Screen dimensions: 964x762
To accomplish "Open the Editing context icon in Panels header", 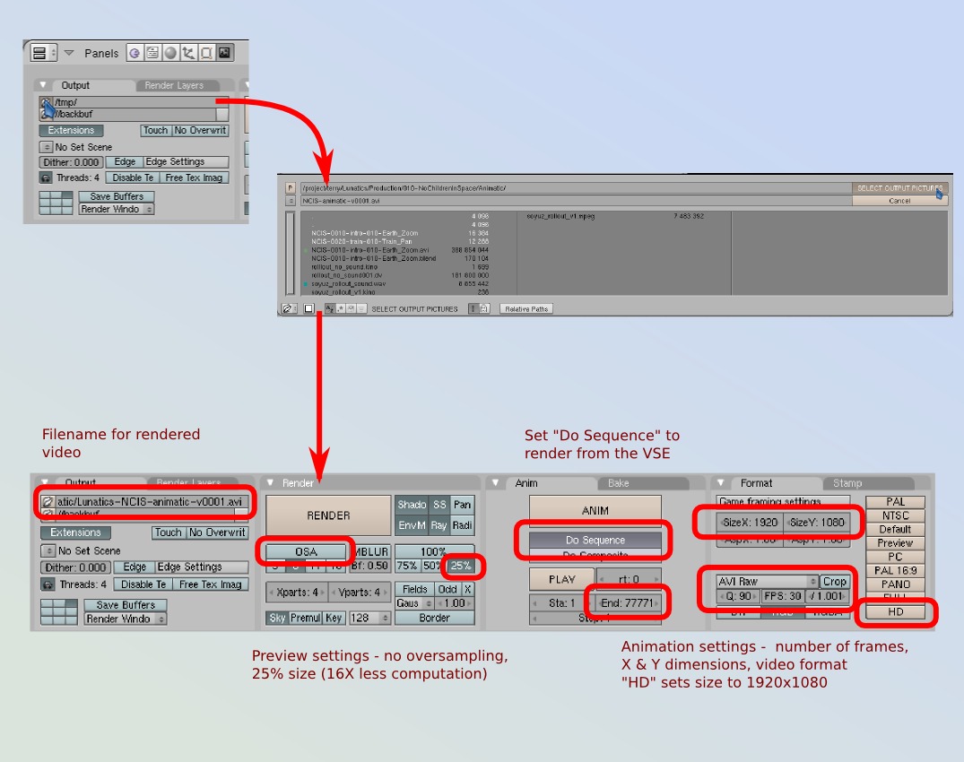I will click(206, 53).
